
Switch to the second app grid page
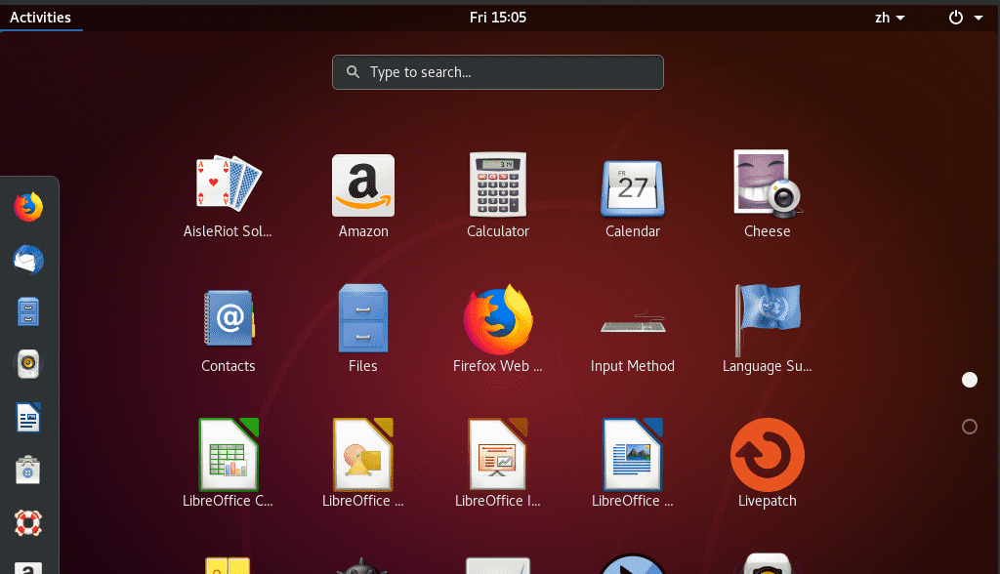click(970, 427)
